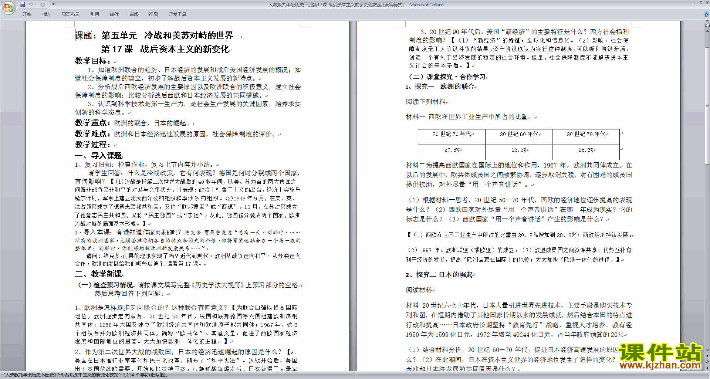Click the 教学目标 heading
The image size is (710, 379).
click(92, 61)
